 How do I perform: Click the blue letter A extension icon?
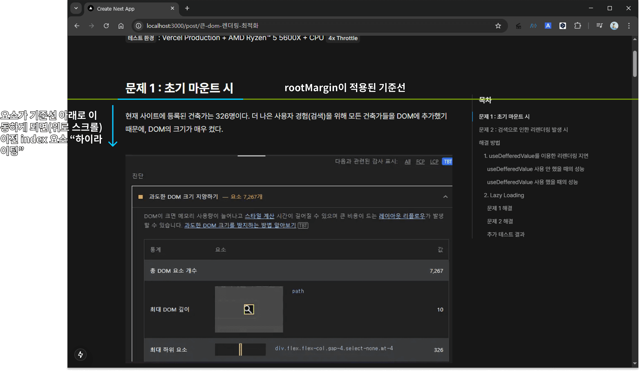(548, 26)
